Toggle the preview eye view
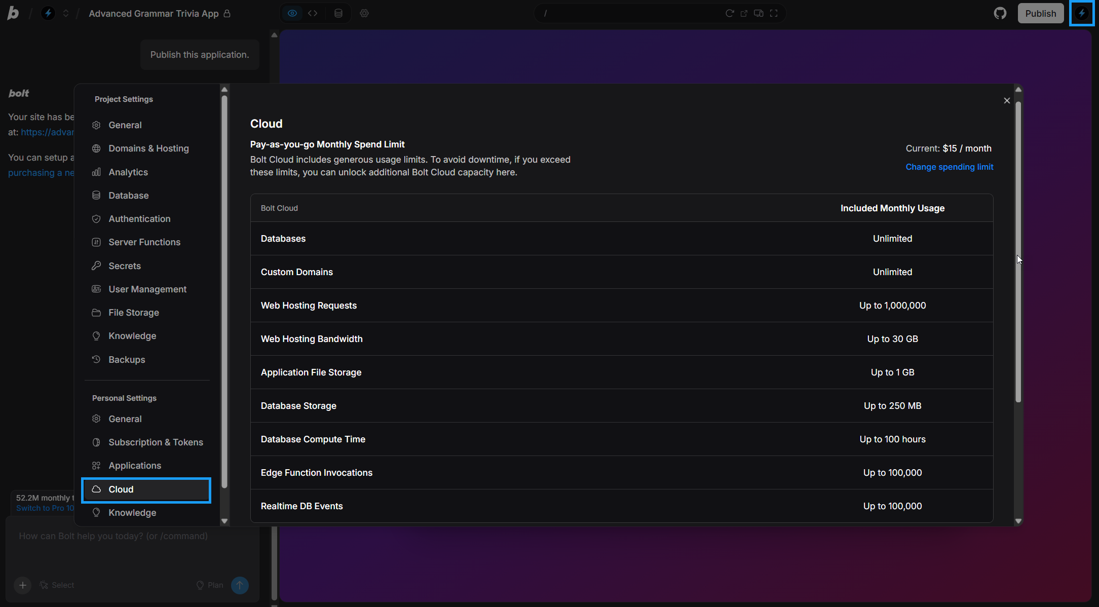This screenshot has height=607, width=1099. tap(292, 13)
